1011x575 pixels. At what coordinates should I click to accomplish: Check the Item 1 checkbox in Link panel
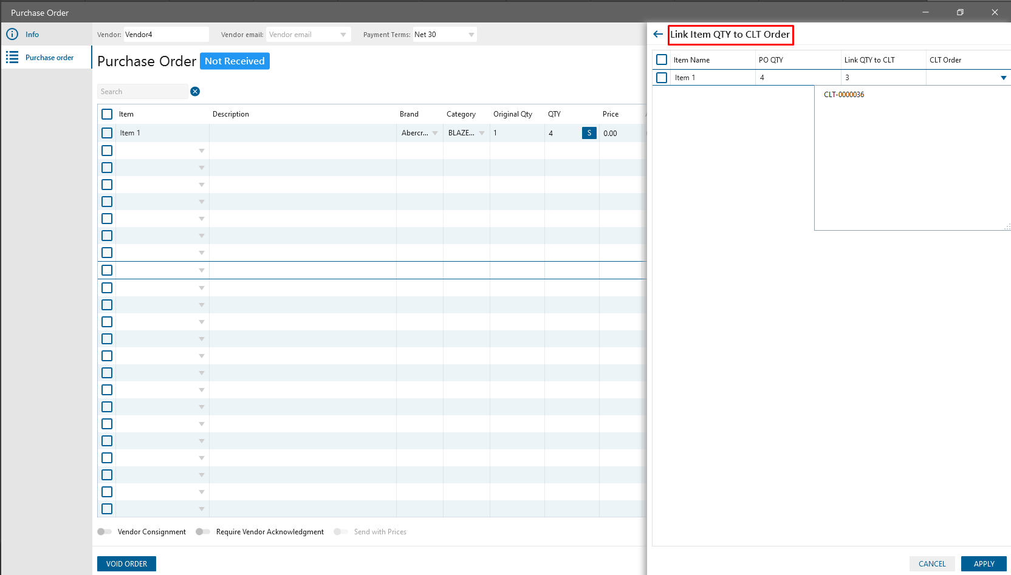coord(662,78)
